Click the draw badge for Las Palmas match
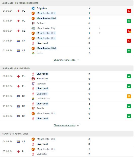Image resolution: width=136 pixels, height=157 pixels. coord(129,96)
